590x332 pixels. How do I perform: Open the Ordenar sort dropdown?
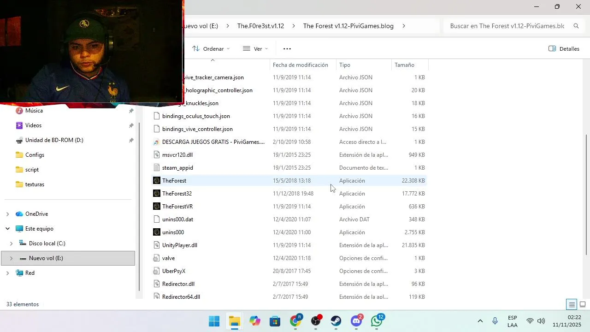[x=211, y=49]
